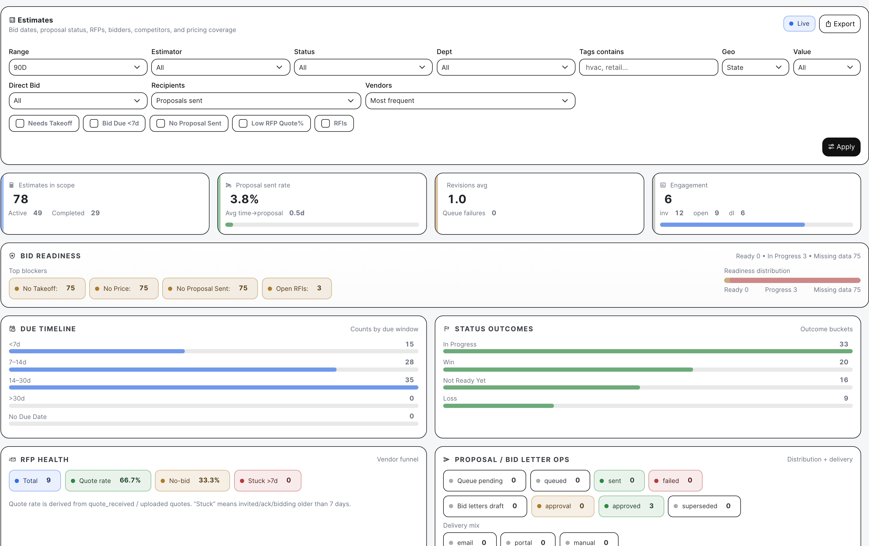The height and width of the screenshot is (546, 869).
Task: Click the superseded 0 chip
Action: [704, 506]
